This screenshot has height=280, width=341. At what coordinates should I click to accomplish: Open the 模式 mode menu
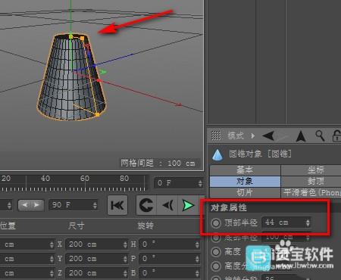(236, 135)
